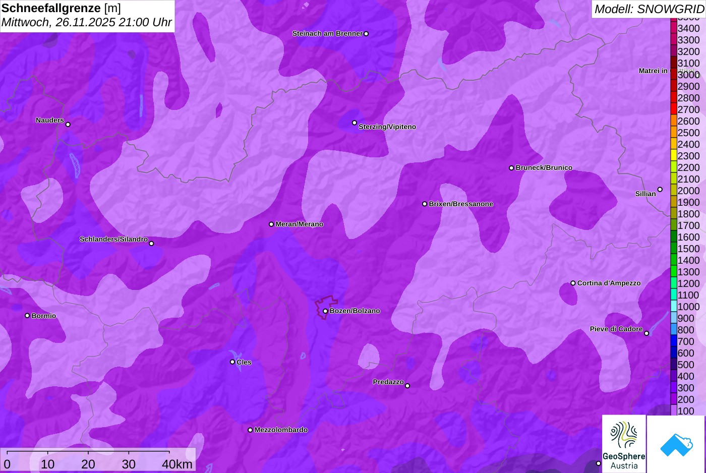The image size is (706, 473).
Task: Select the 800 m legend color swatch
Action: coord(674,329)
